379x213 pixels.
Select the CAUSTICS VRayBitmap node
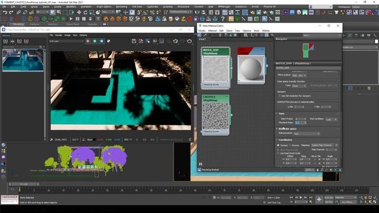[x=216, y=115]
